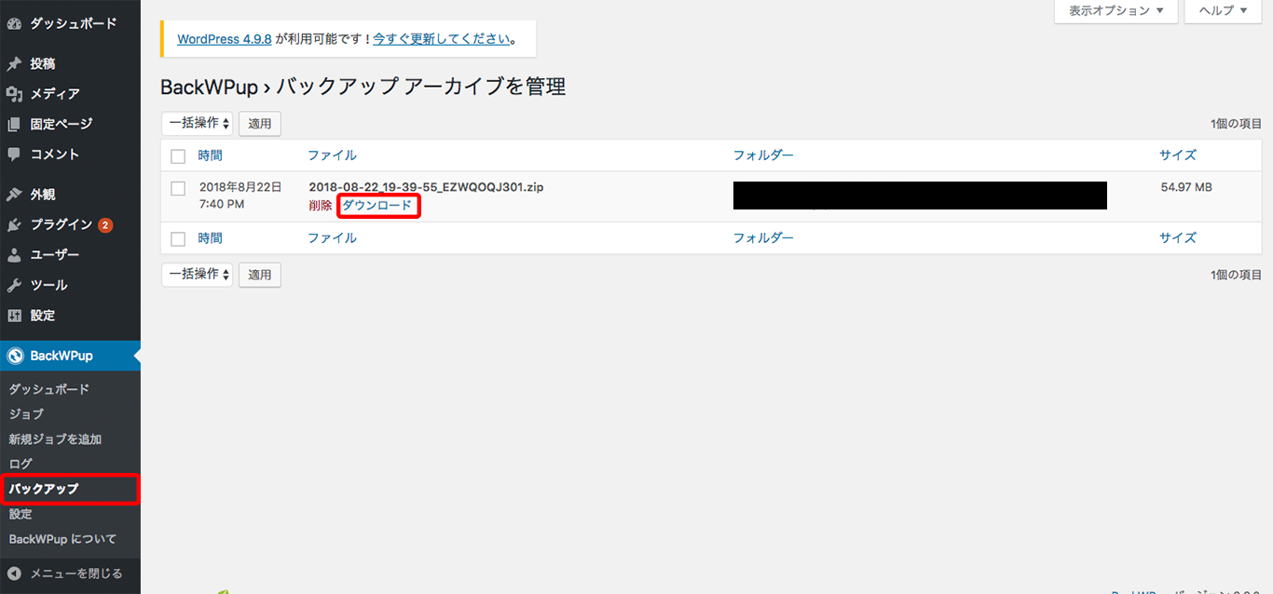Collapse menu using the arrow icon
The image size is (1273, 594).
pyautogui.click(x=14, y=574)
